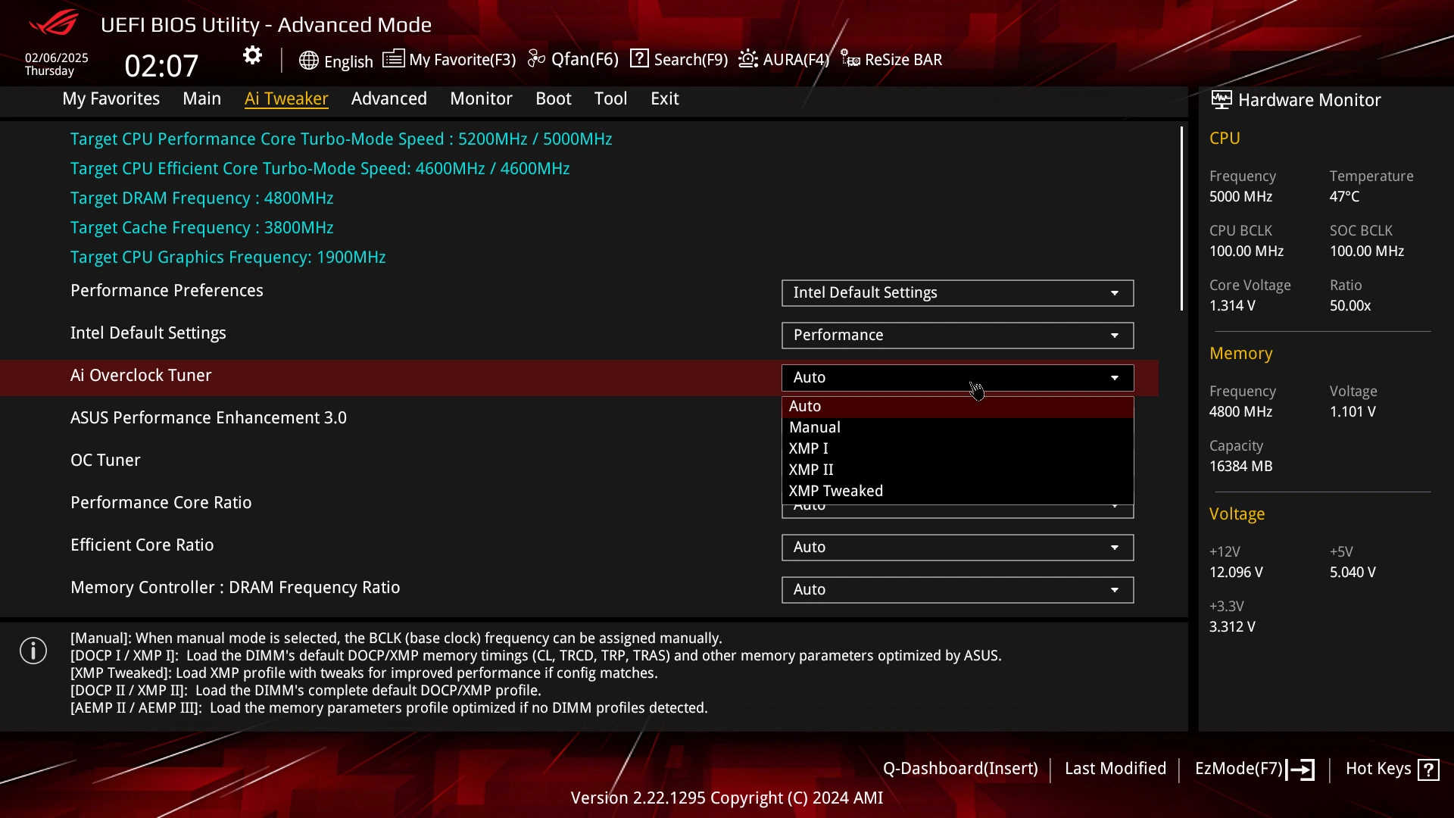Open Memory Controller DRAM Frequency Ratio dropdown

[957, 590]
